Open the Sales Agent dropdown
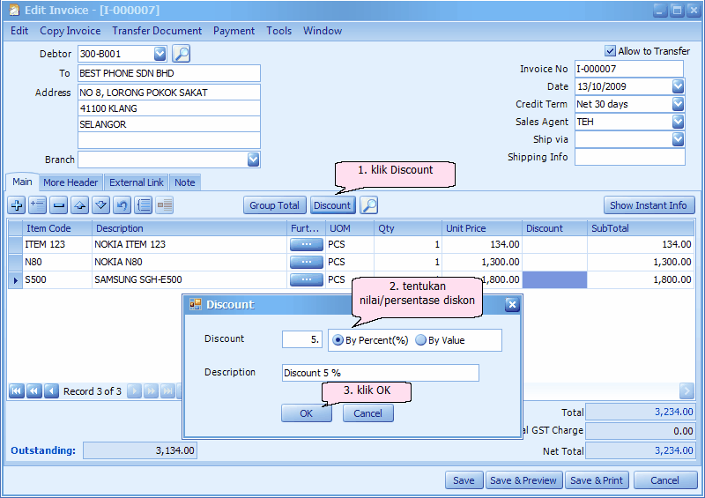The width and height of the screenshot is (705, 498). pos(678,122)
